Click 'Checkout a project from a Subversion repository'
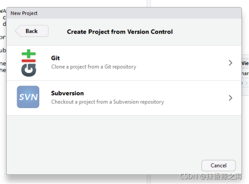249x184 pixels. coord(107,102)
